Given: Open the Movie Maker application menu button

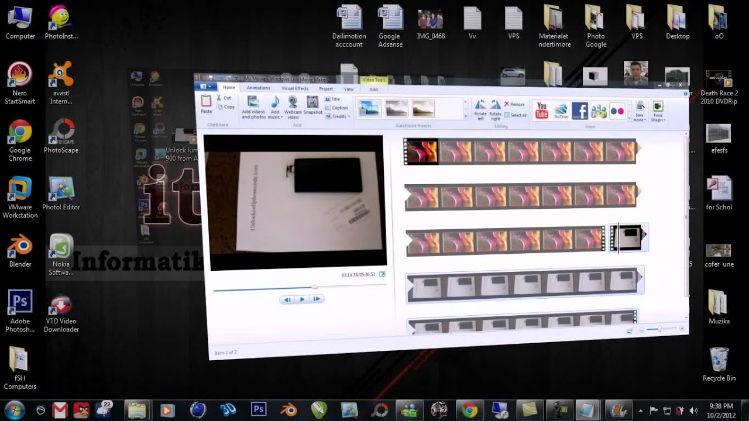Looking at the screenshot, I should tap(206, 87).
